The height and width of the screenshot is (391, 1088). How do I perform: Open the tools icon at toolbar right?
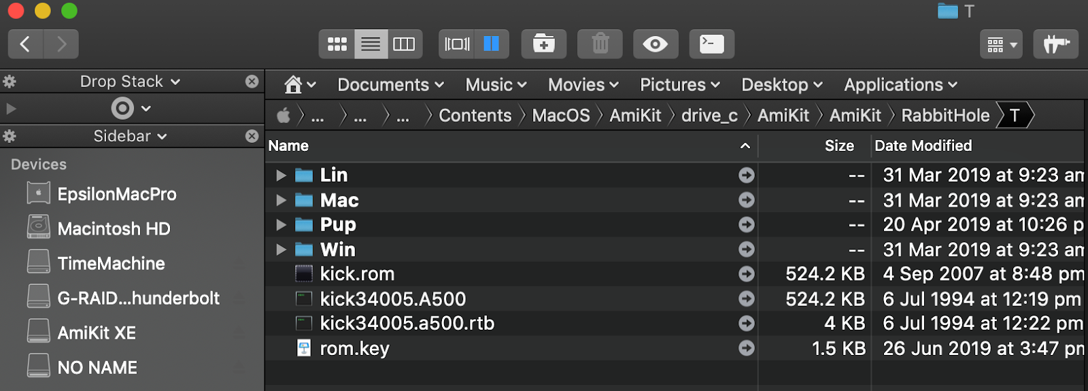pos(1055,44)
